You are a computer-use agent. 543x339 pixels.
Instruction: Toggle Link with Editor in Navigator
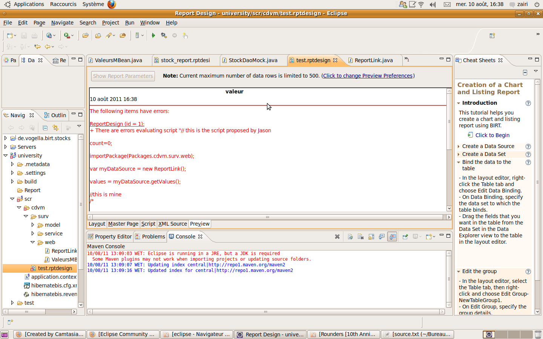[x=55, y=128]
